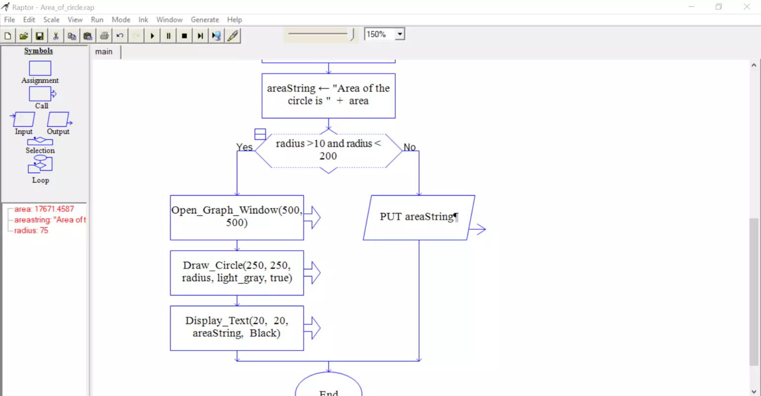Open a file with the folder icon
This screenshot has height=396, width=761.
click(x=24, y=36)
